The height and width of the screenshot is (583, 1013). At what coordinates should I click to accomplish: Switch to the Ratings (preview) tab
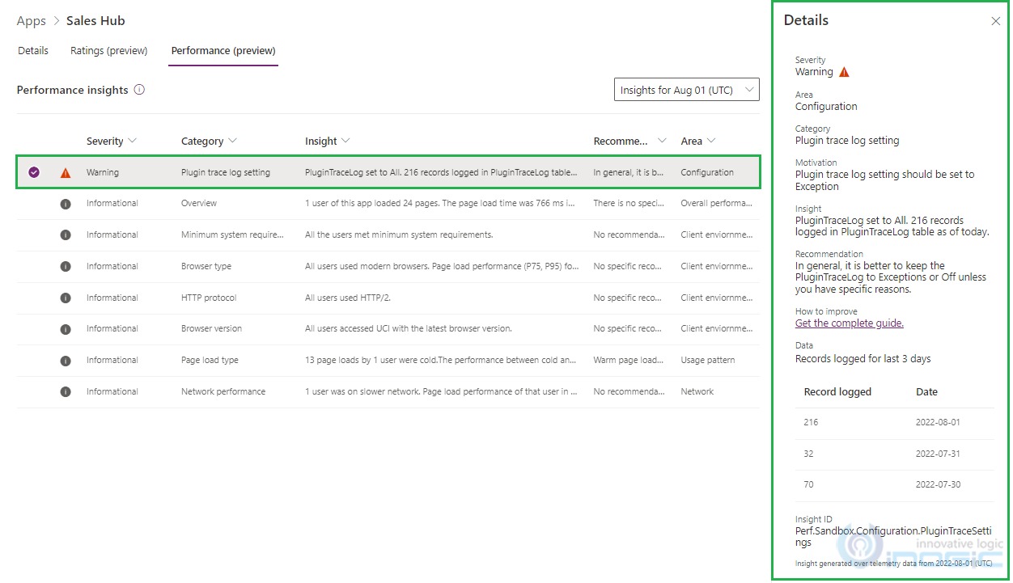[109, 50]
